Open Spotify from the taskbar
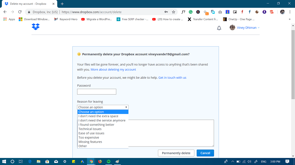Viewport: 295px width, 165px height. pyautogui.click(x=109, y=161)
